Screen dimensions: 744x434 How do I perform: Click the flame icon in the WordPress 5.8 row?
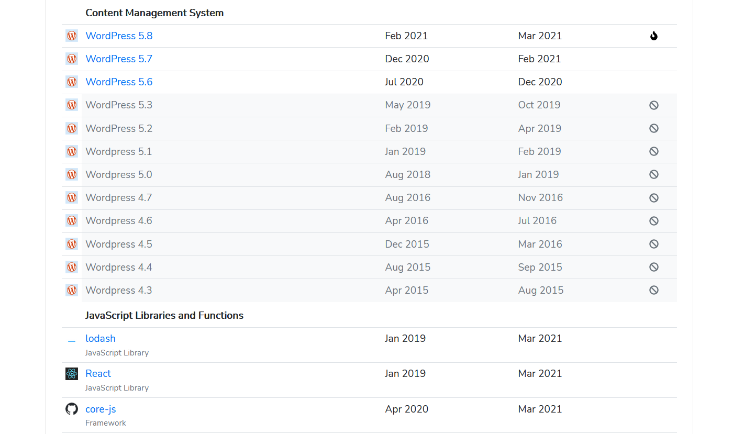pyautogui.click(x=653, y=36)
